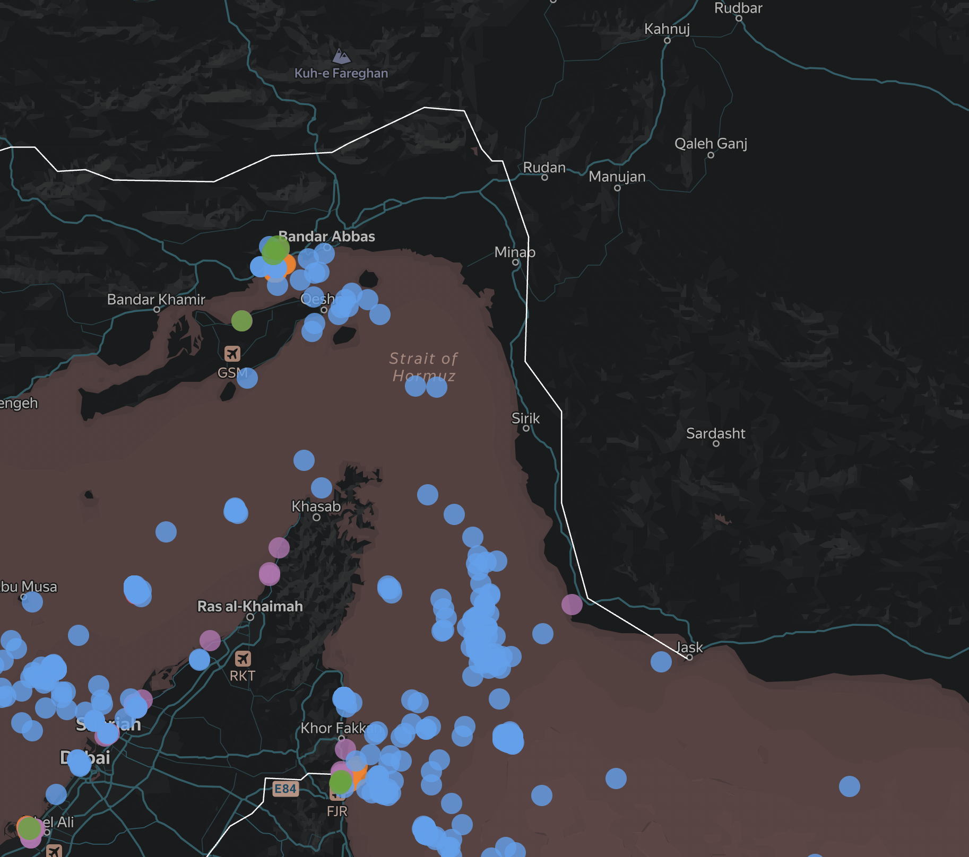Click the Strait of Hormuz label
The width and height of the screenshot is (969, 857).
click(423, 367)
